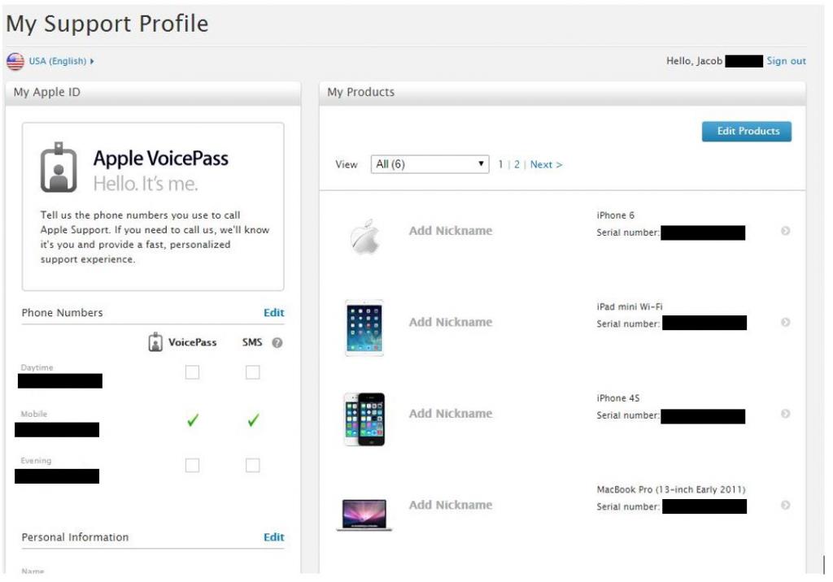Open MacBook Pro details arrow icon
833x582 pixels.
coord(785,505)
